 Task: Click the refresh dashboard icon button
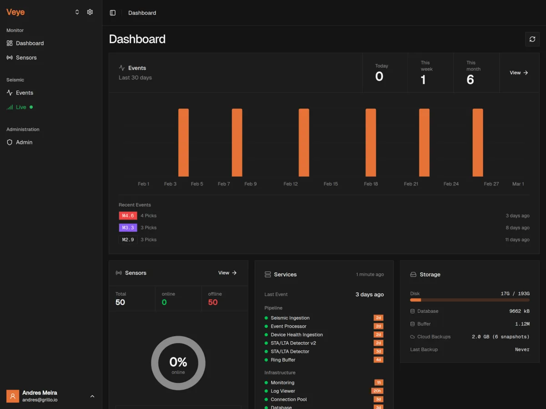pyautogui.click(x=532, y=40)
